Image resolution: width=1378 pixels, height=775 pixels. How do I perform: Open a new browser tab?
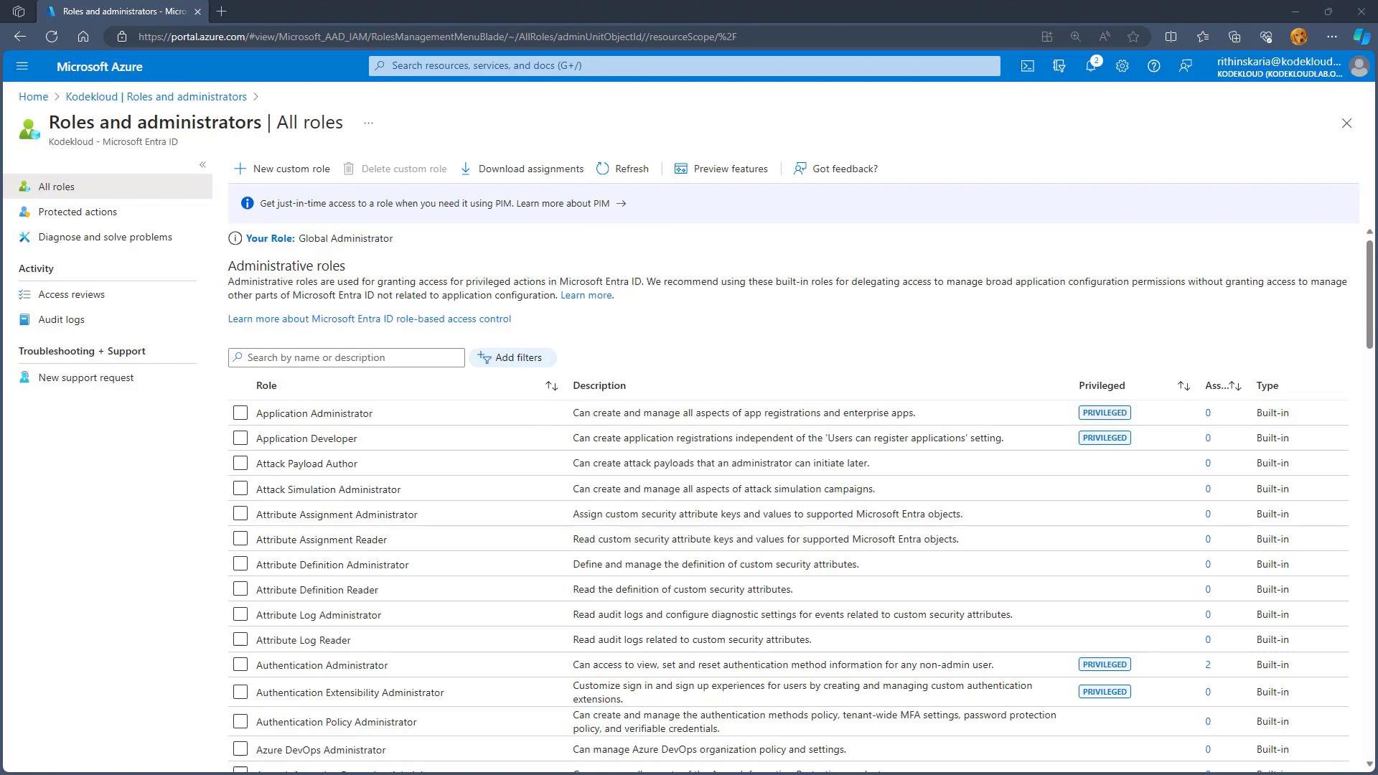tap(222, 11)
